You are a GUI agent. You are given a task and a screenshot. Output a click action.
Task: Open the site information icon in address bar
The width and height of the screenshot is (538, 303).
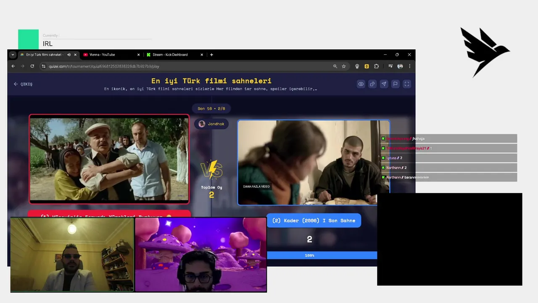pos(43,66)
